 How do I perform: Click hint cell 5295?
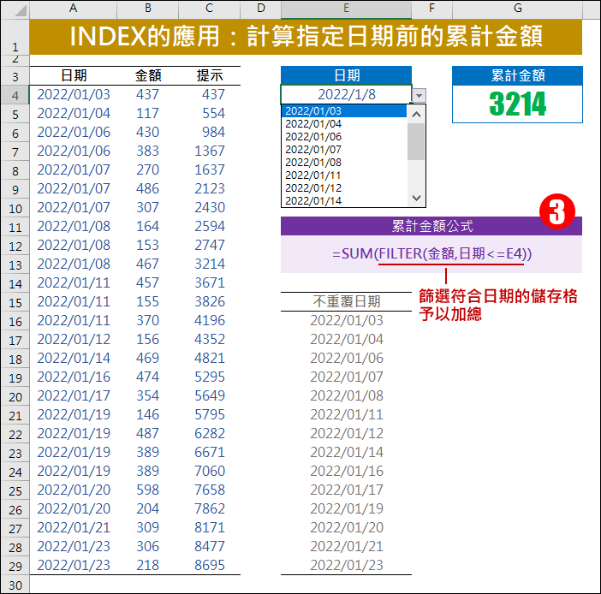[x=209, y=377]
